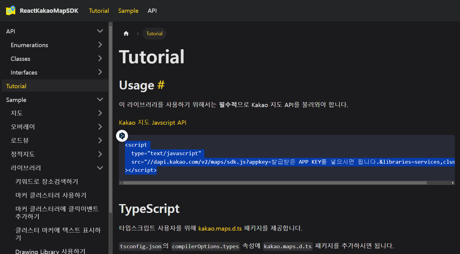Viewport: 460px width, 254px height.
Task: Expand the 로드뷰 category
Action: [100, 140]
